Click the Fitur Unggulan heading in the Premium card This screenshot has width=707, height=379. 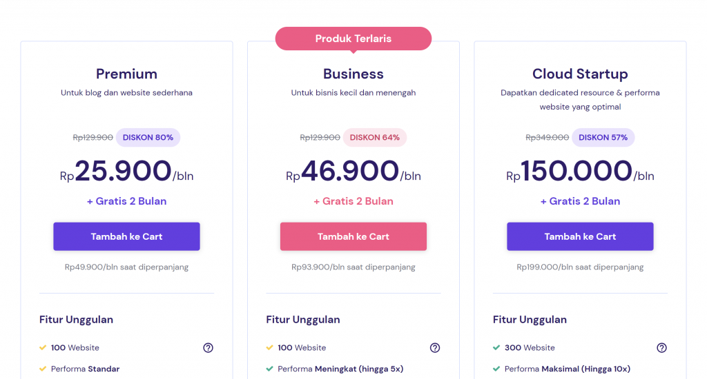coord(76,320)
